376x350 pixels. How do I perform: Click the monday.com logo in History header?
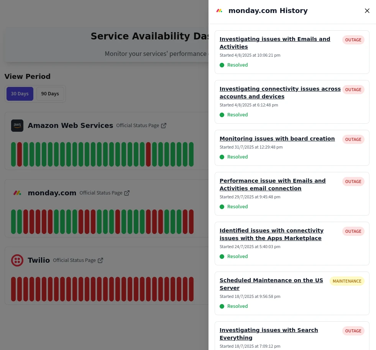219,11
